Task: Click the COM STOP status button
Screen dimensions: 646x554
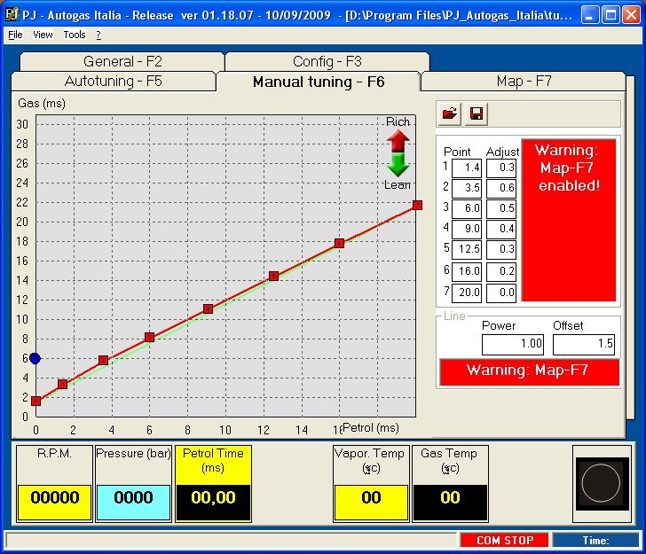Action: pos(503,540)
